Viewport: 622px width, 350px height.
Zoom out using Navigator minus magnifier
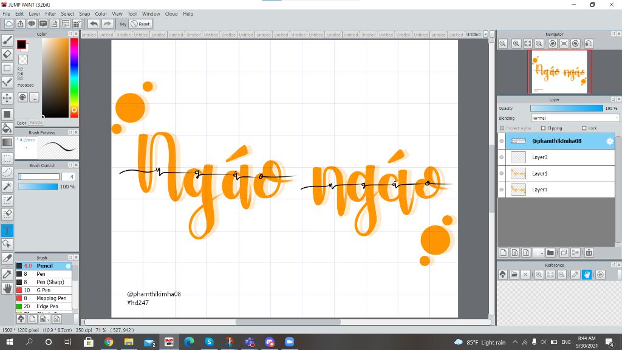(539, 43)
